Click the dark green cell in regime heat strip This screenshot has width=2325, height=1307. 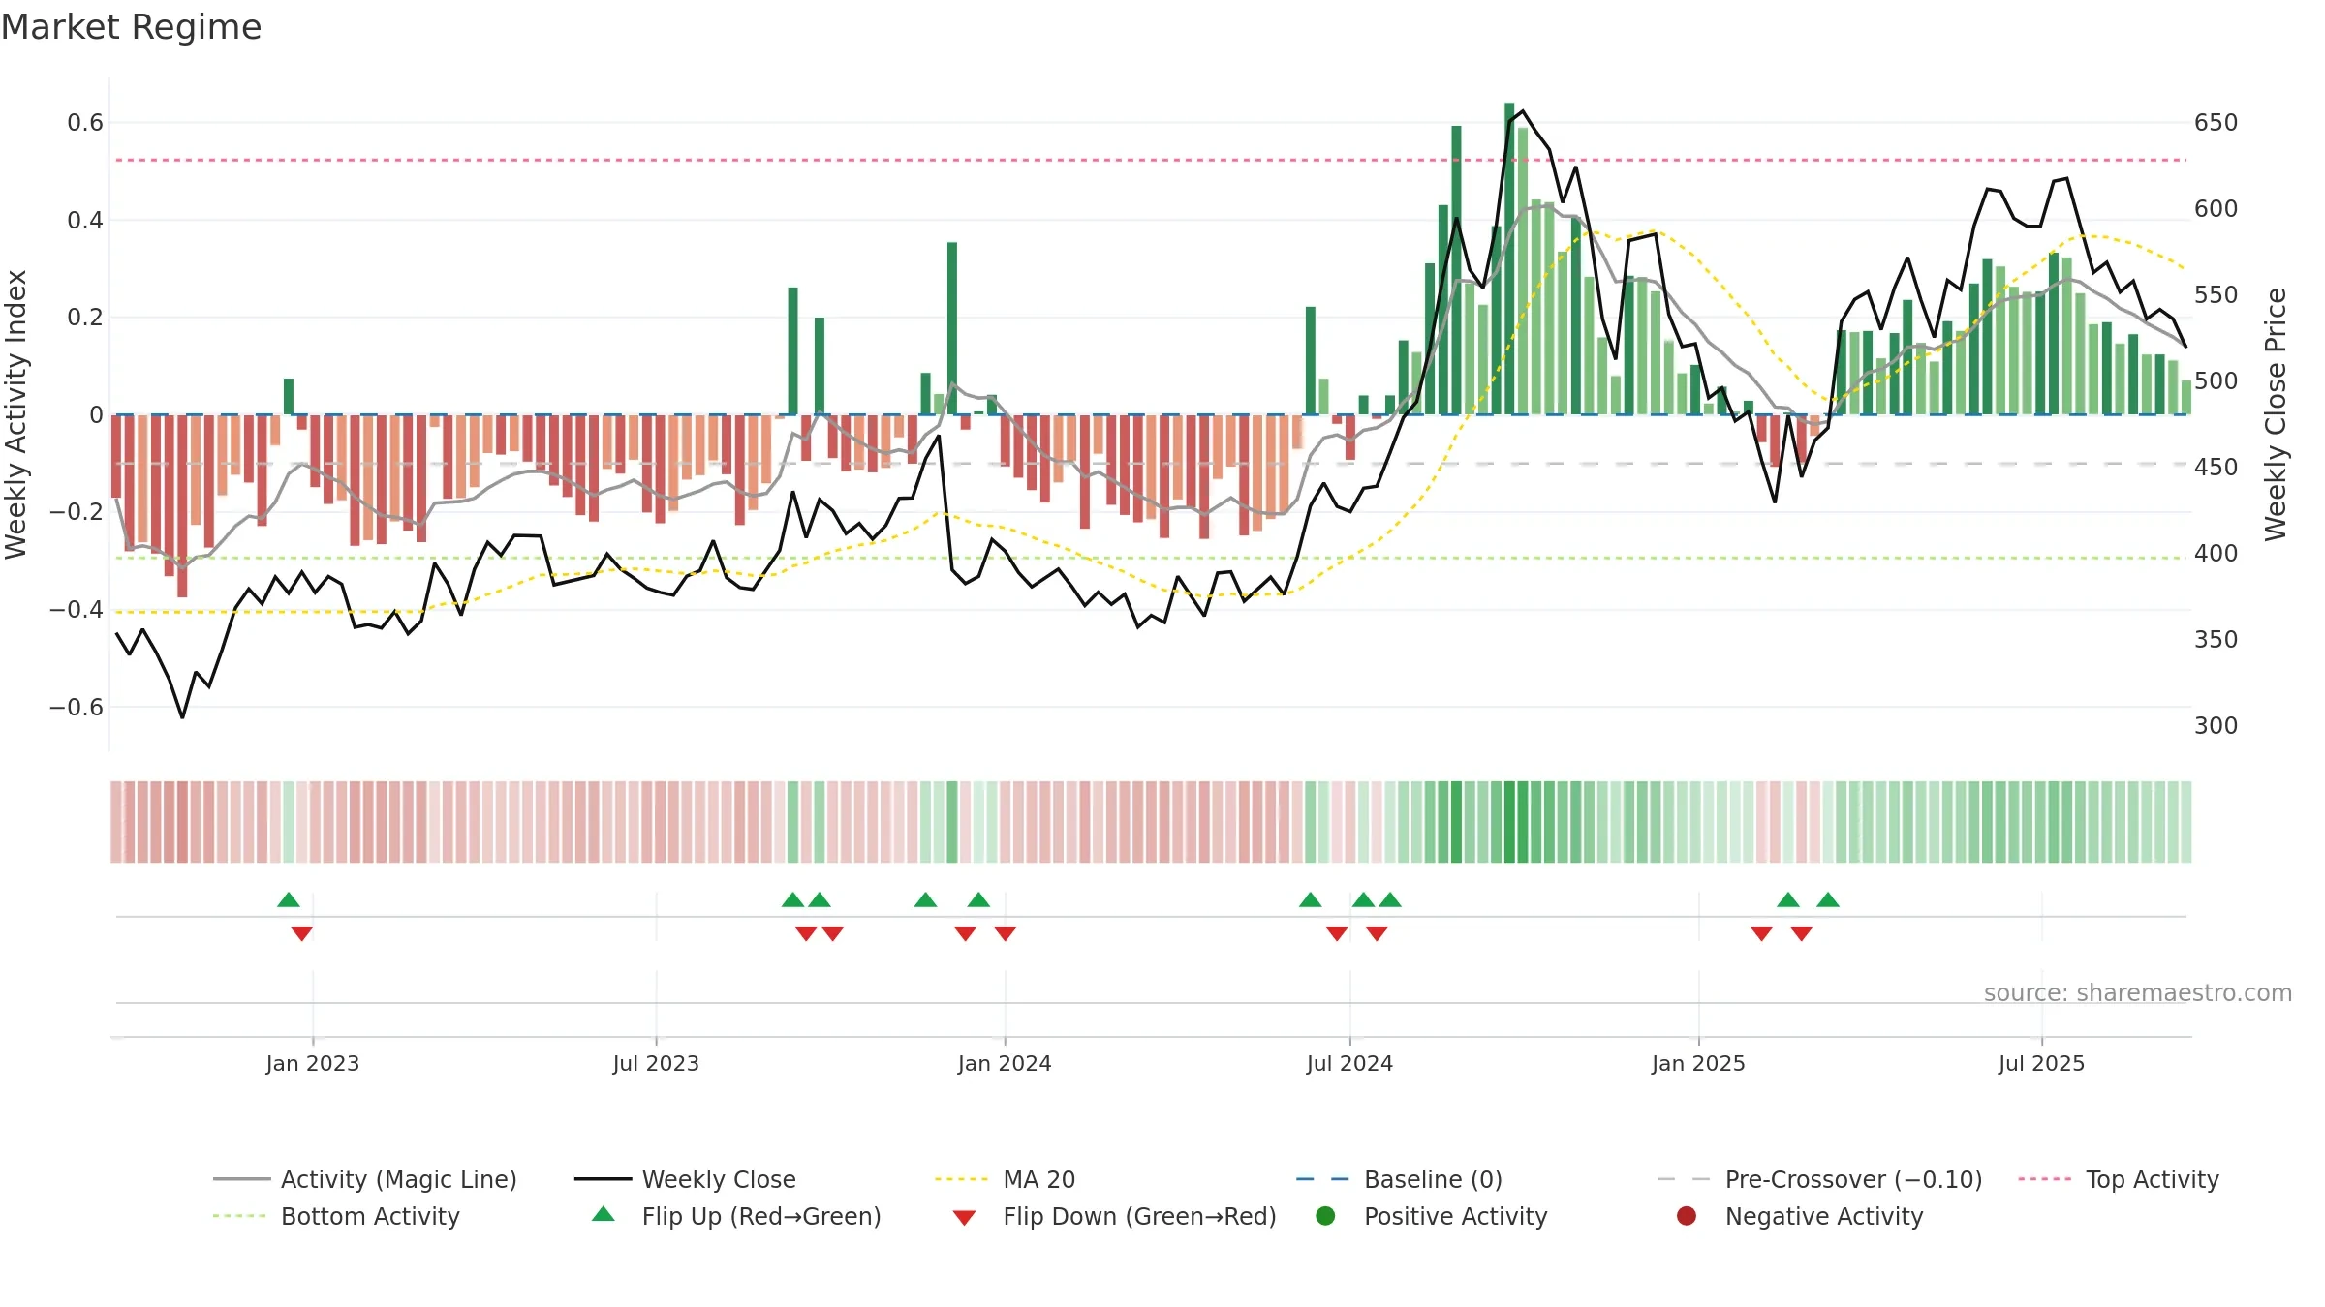1509,822
